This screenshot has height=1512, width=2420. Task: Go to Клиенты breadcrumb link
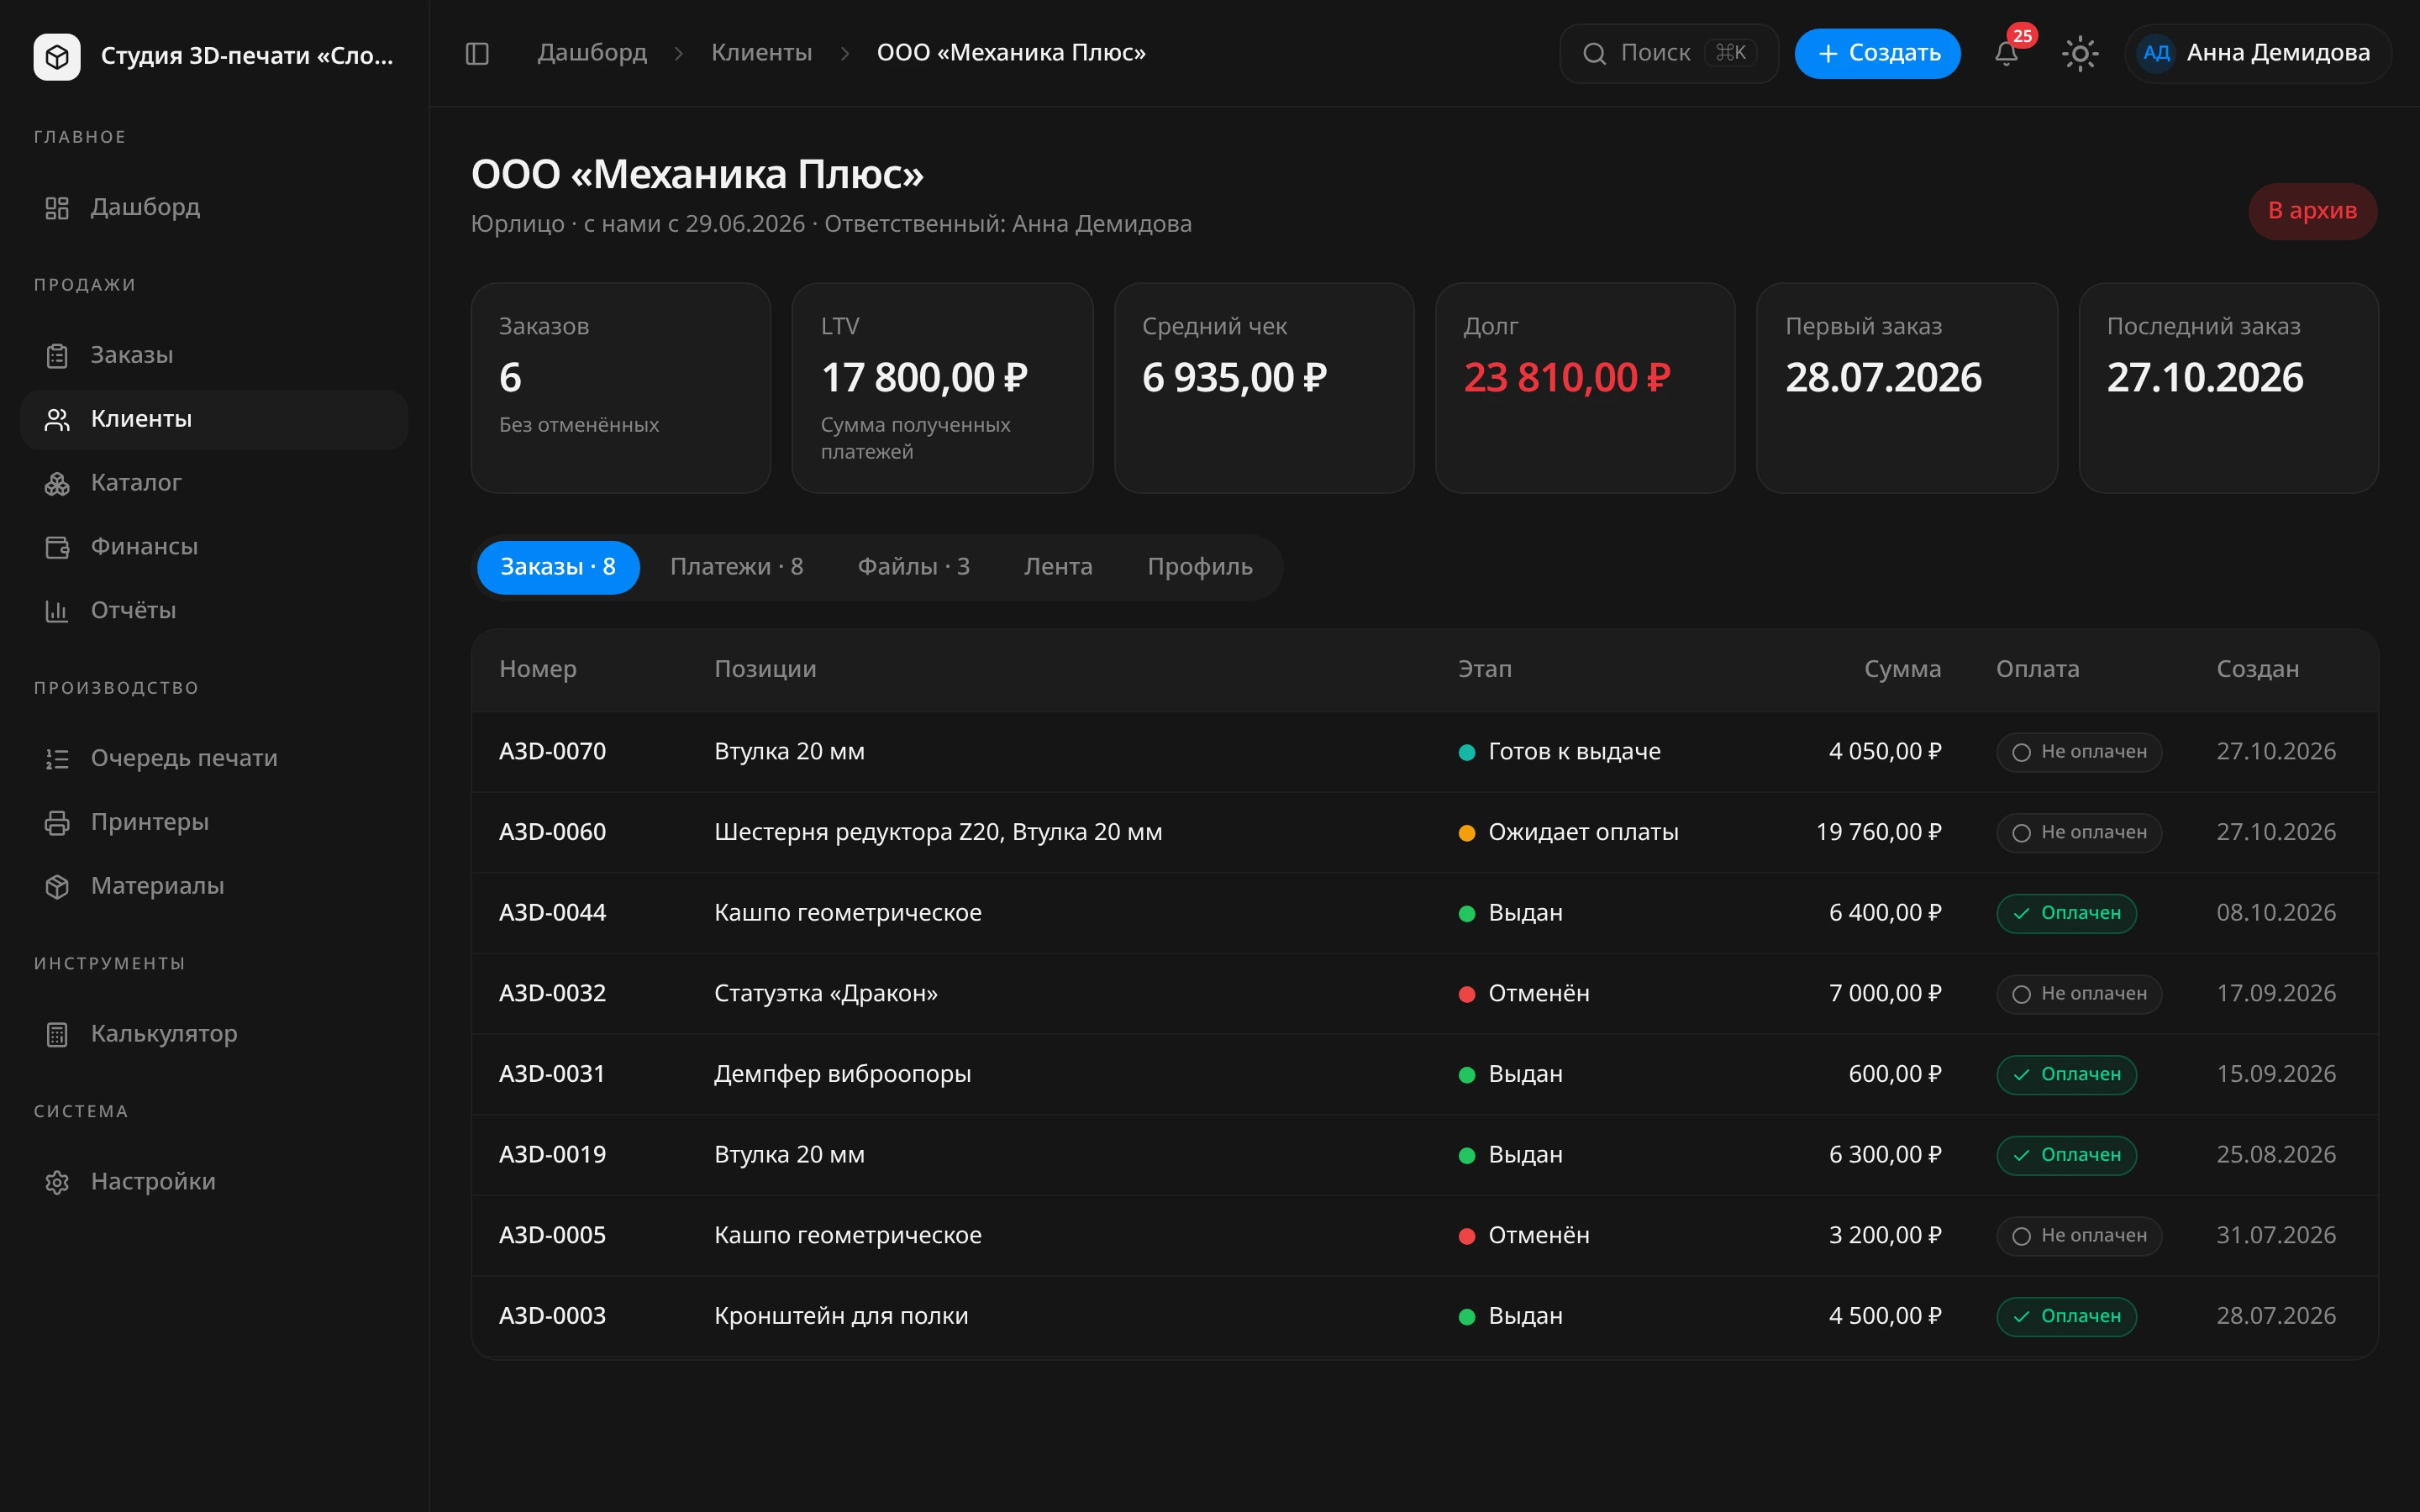pos(761,53)
